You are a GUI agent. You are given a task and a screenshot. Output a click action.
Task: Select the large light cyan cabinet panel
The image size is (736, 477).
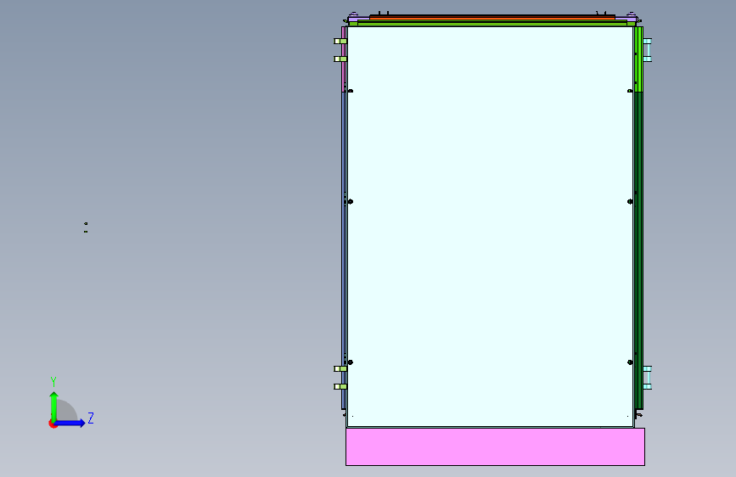pyautogui.click(x=490, y=227)
